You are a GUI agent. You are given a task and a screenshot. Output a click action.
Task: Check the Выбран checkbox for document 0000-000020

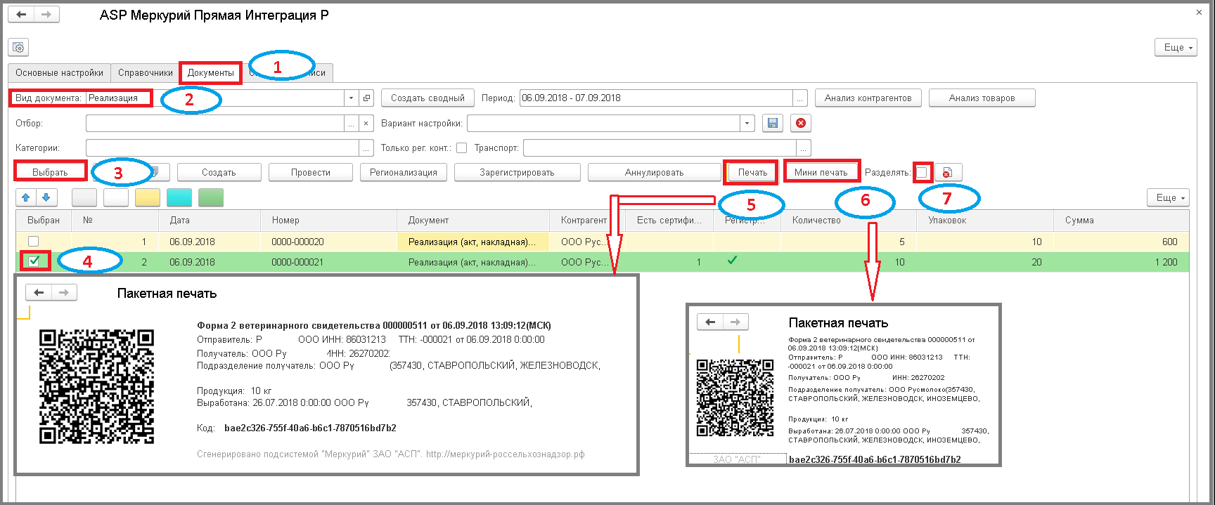point(33,242)
